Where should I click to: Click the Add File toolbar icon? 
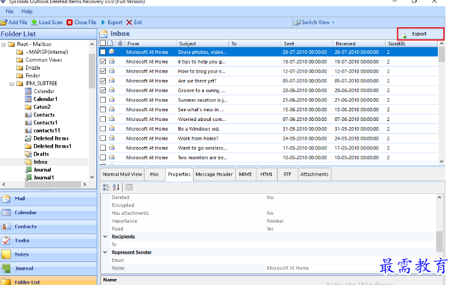(x=4, y=22)
